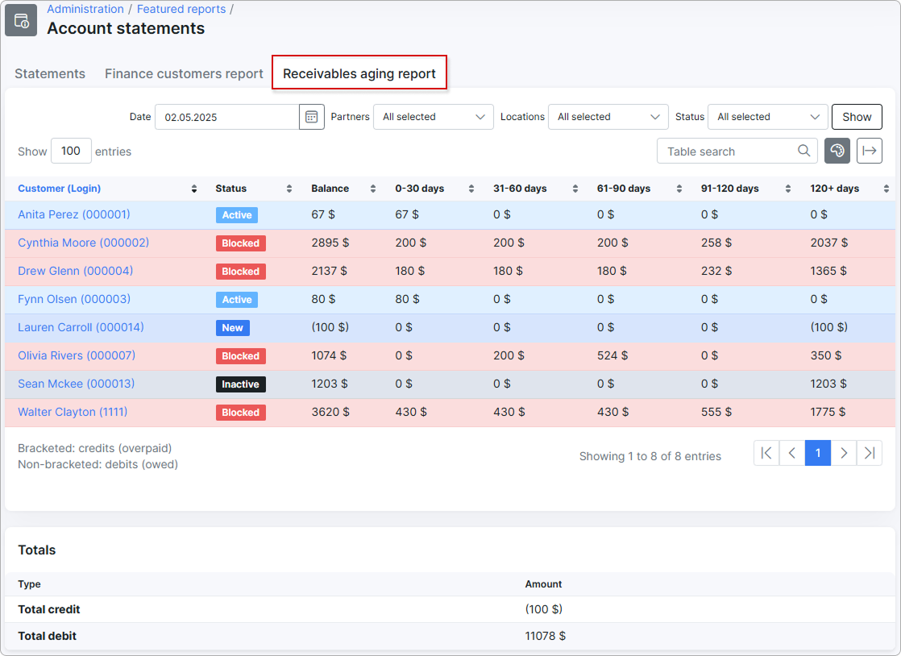Click Total credit row label
Screen dimensions: 901x656
click(49, 609)
